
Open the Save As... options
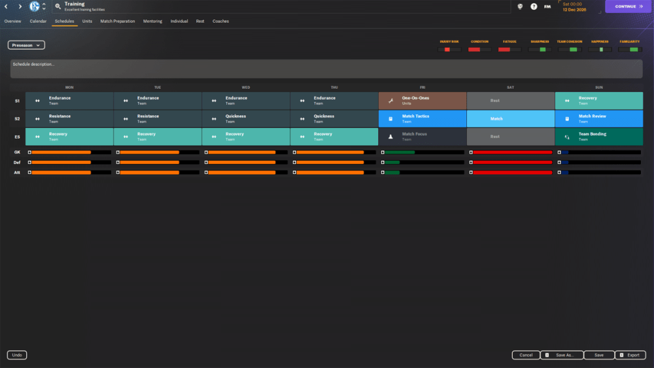click(x=561, y=355)
